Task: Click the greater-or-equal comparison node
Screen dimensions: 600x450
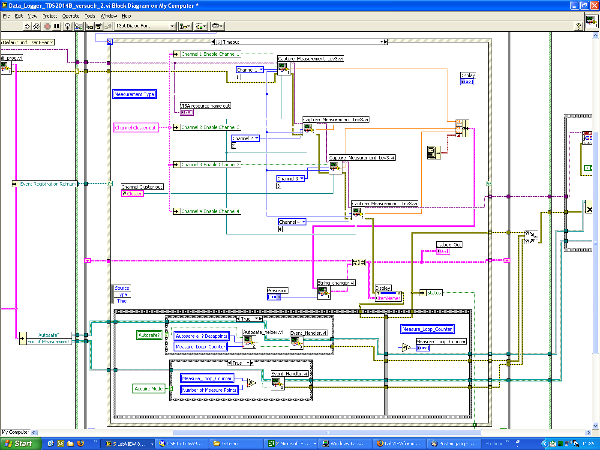Action: coord(252,383)
